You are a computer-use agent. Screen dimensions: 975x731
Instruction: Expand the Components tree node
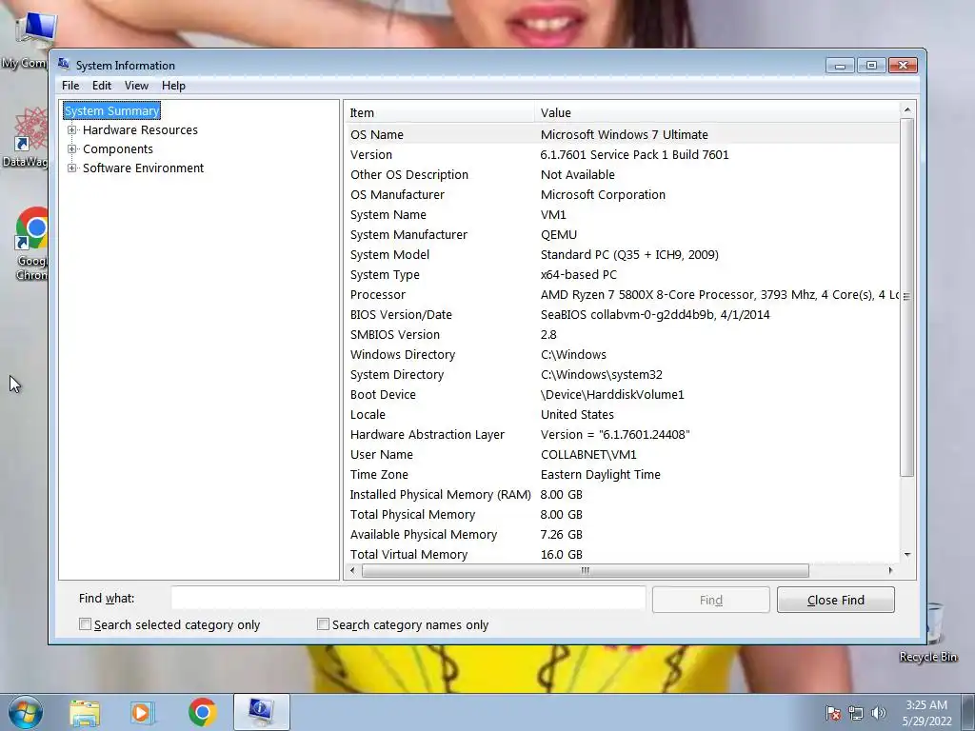(72, 149)
